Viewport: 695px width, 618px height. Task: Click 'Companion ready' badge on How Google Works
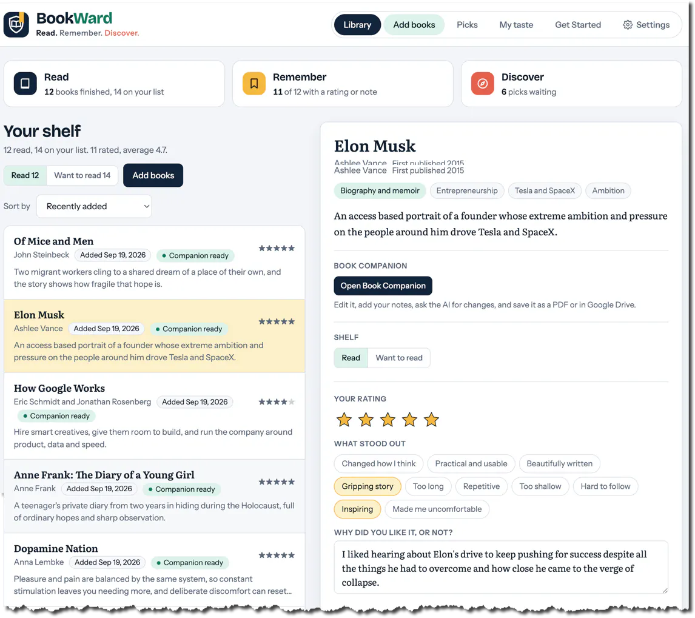56,416
